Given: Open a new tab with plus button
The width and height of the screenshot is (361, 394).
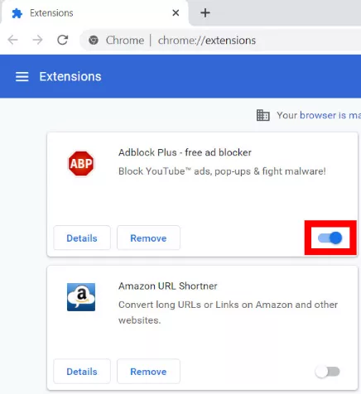Looking at the screenshot, I should coord(205,12).
